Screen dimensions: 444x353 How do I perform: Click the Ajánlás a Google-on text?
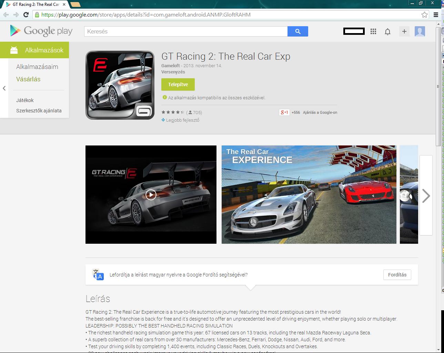[320, 112]
